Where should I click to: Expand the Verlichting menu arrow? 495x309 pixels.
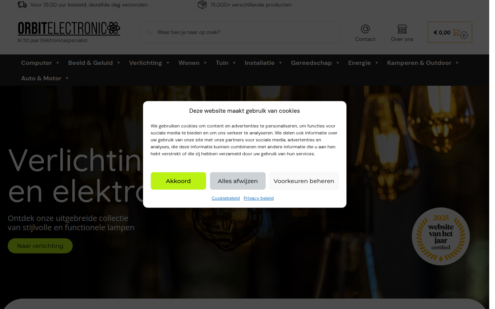(x=168, y=63)
